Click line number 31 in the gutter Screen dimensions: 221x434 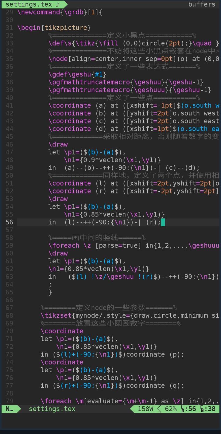click(x=9, y=28)
